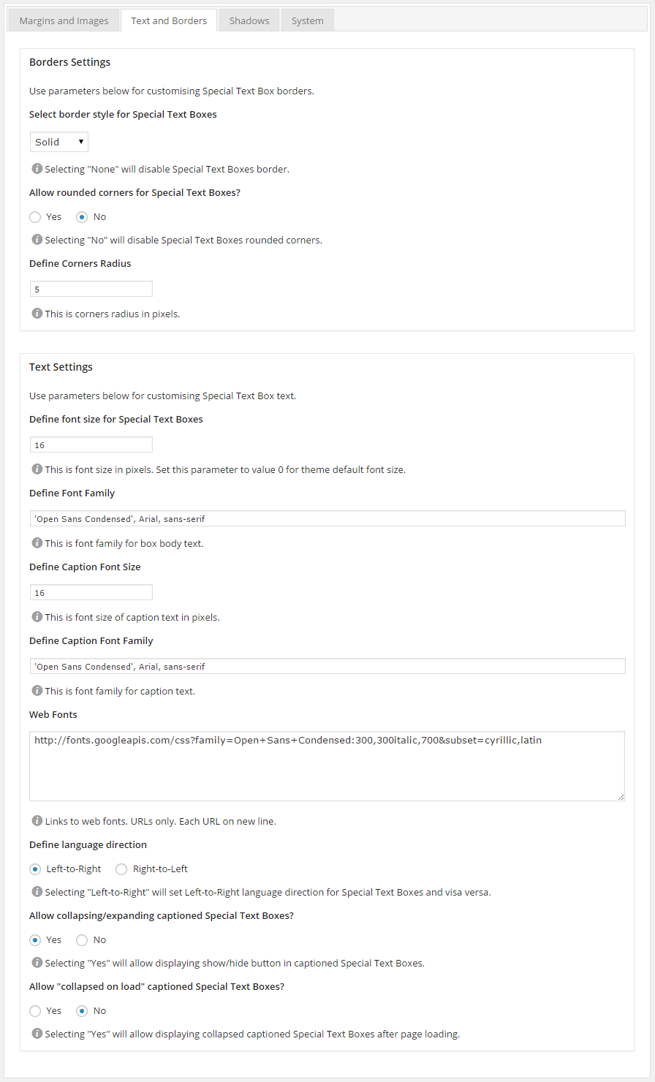Open the Solid border style dropdown
Image resolution: width=655 pixels, height=1082 pixels.
point(59,142)
